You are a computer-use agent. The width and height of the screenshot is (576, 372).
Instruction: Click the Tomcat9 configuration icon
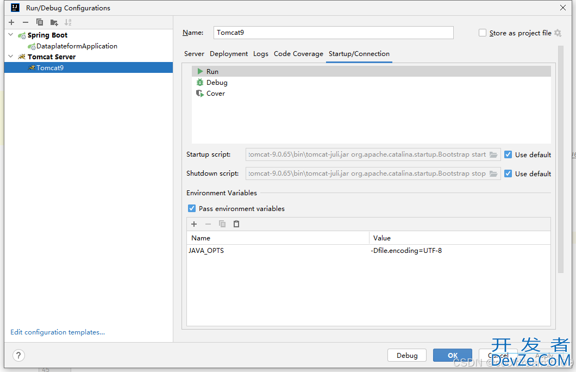click(x=32, y=67)
